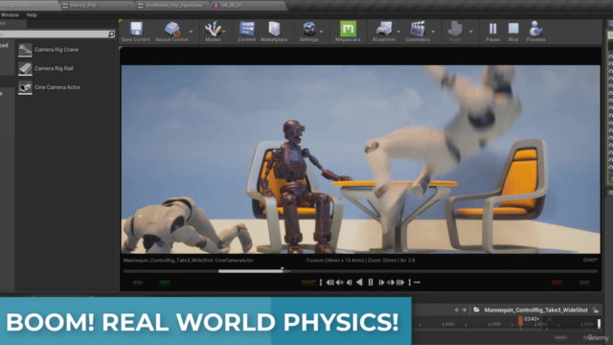Expand the Modes dropdown arrow

224,32
